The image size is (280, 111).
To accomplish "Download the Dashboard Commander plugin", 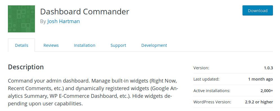I will point(257,10).
